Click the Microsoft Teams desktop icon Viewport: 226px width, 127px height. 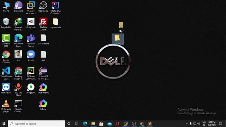tap(31, 41)
